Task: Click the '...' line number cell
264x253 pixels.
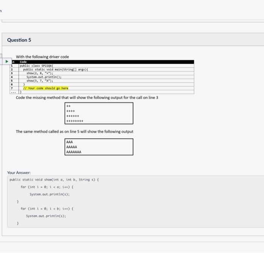Action: pos(14,92)
